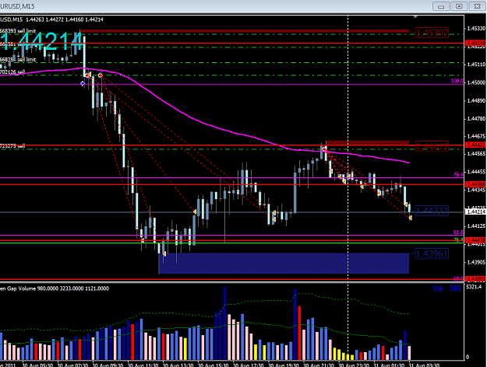Click the "31 Aug 03:30" time axis label
This screenshot has height=367, width=487.
[x=424, y=365]
